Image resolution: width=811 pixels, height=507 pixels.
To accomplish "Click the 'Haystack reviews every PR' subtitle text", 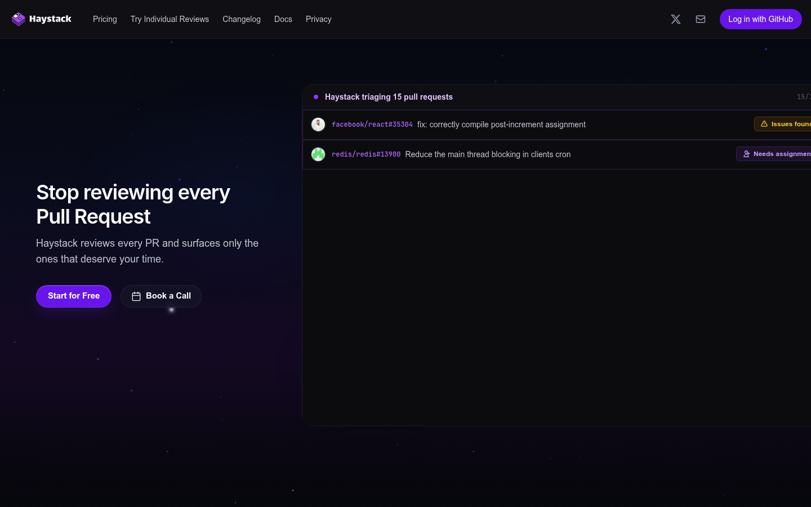I will tap(148, 251).
